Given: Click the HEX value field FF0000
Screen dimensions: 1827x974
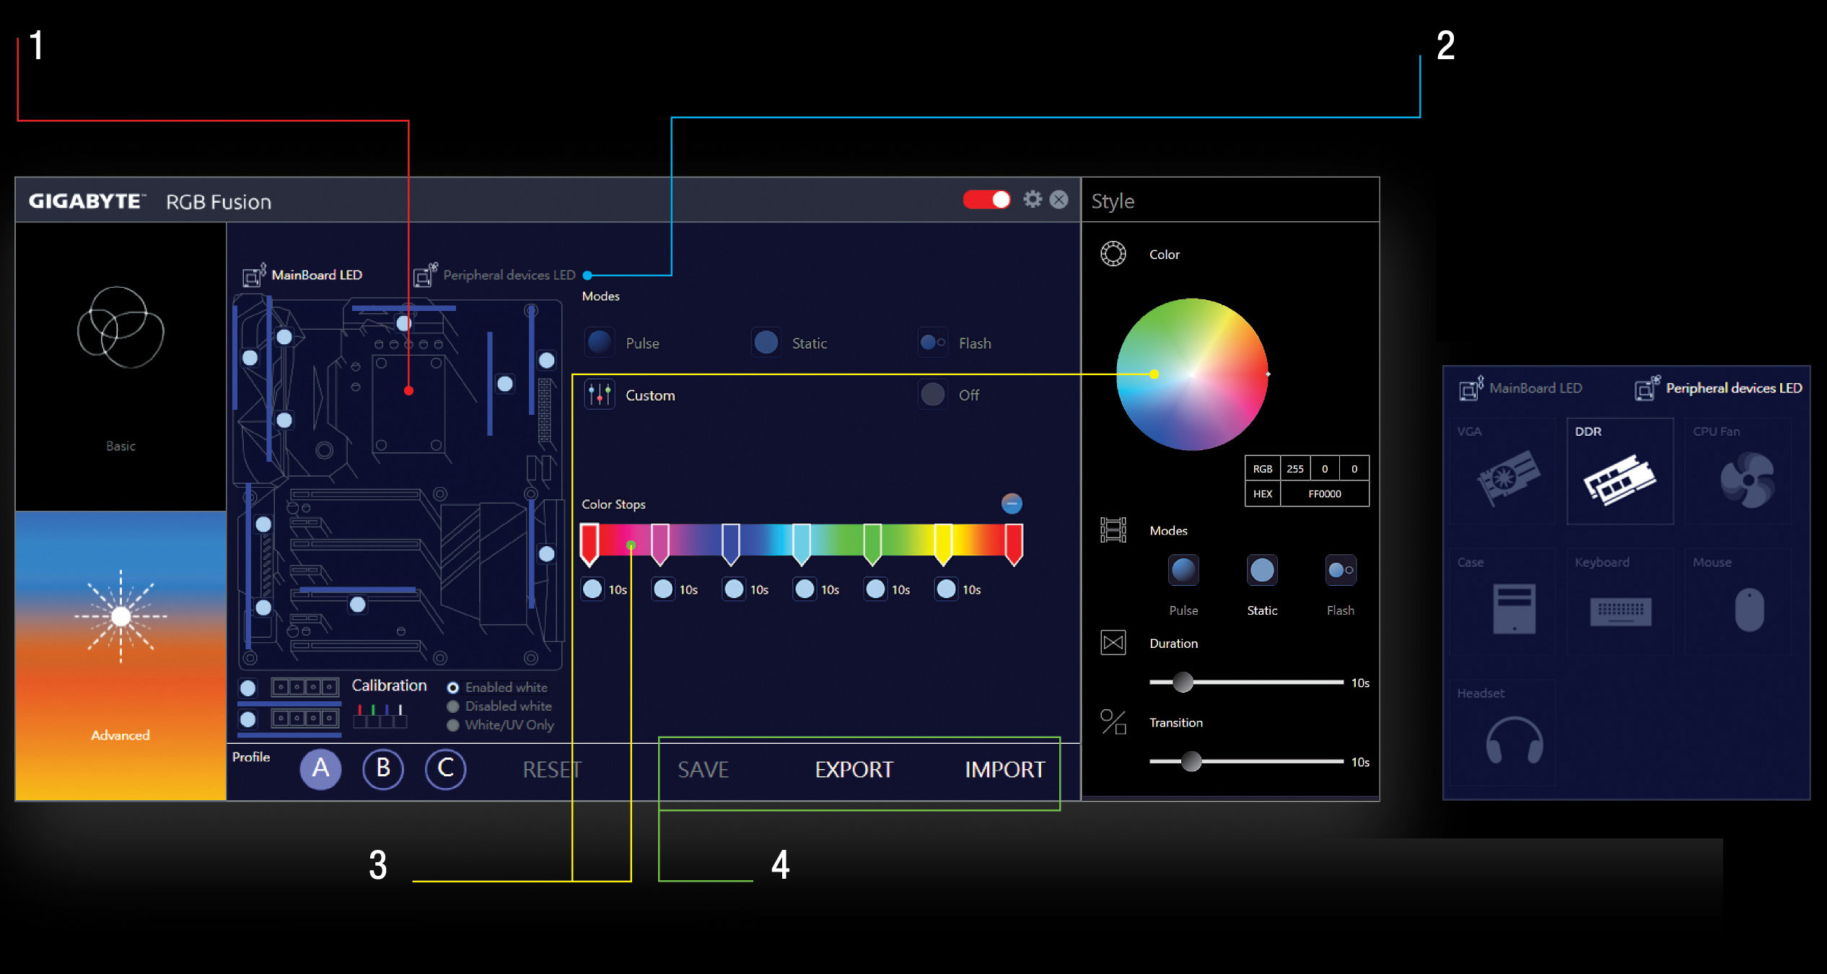Looking at the screenshot, I should 1325,494.
